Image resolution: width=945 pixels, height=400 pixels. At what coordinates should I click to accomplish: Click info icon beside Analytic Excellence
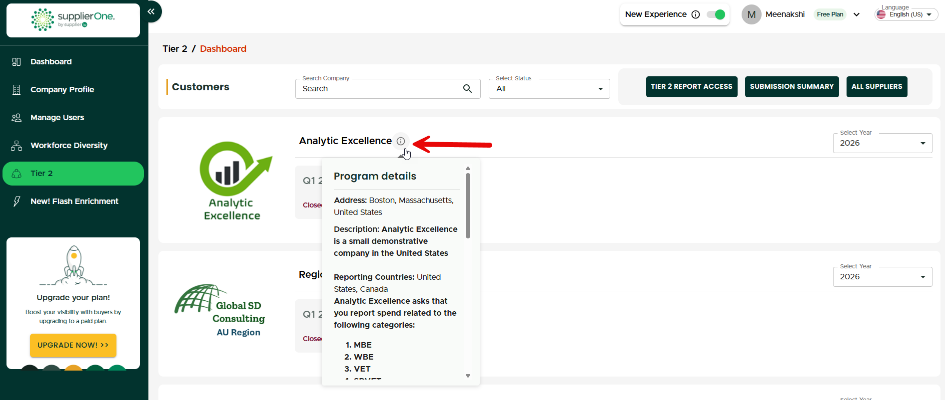click(401, 141)
